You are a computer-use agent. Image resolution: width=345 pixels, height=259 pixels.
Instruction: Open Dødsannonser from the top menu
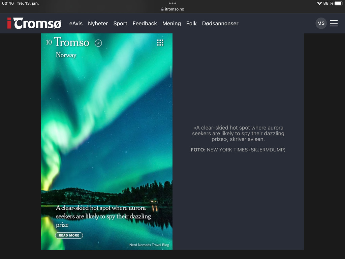pyautogui.click(x=220, y=23)
